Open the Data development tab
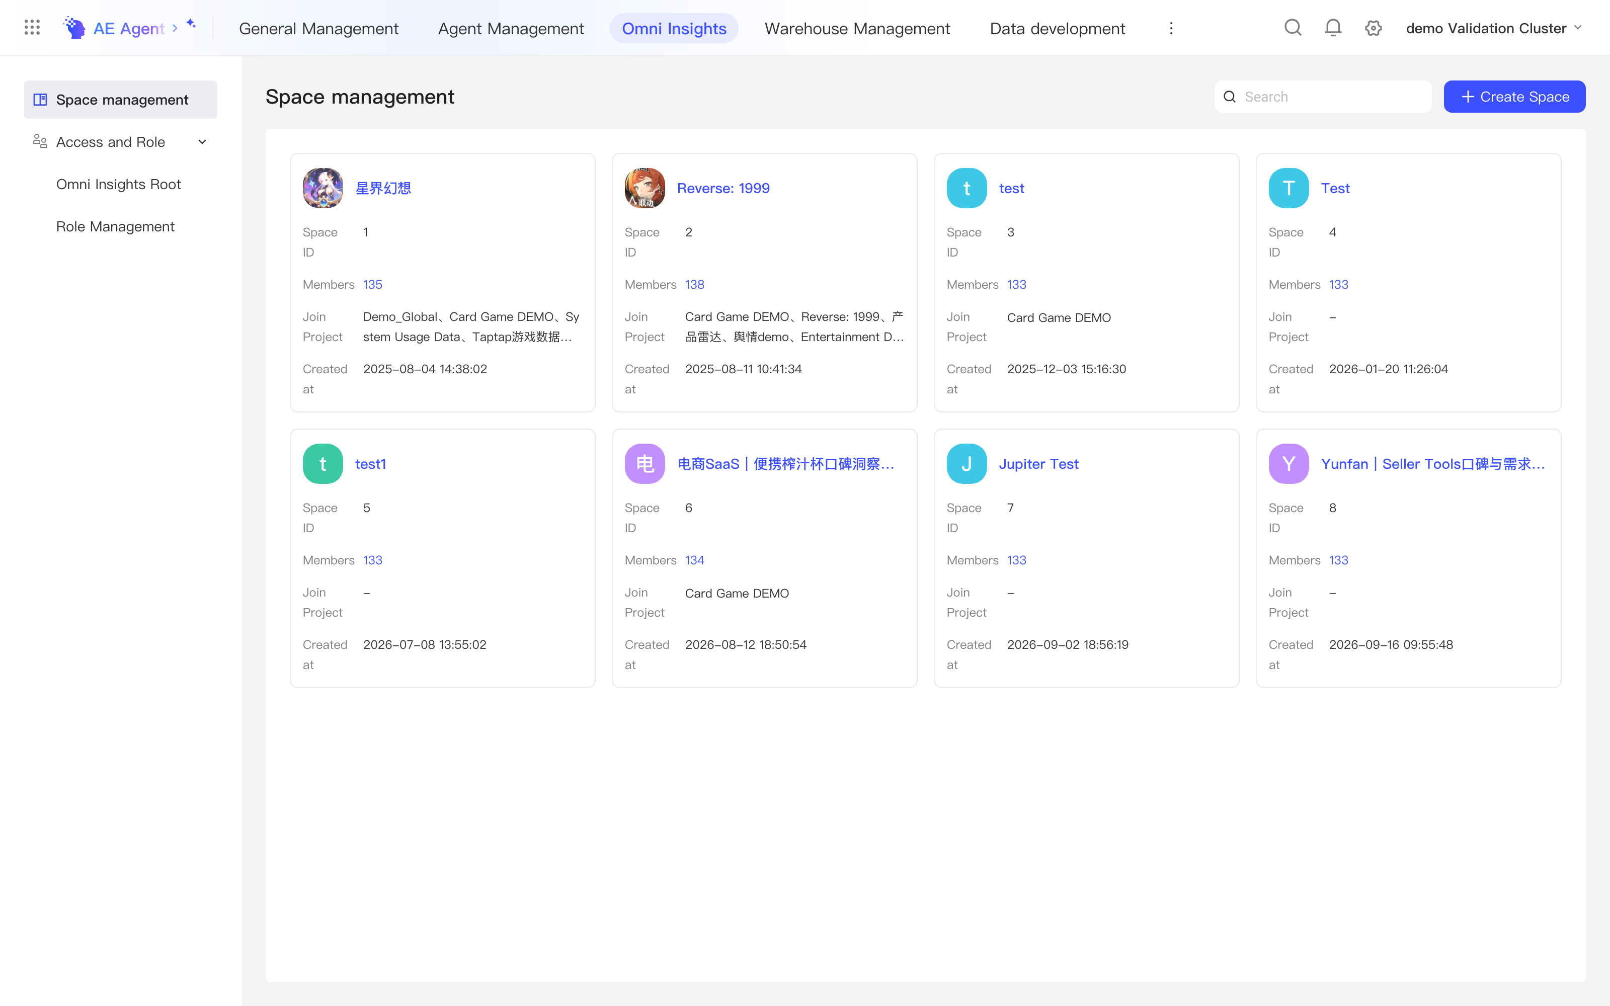The height and width of the screenshot is (1006, 1610). tap(1057, 29)
